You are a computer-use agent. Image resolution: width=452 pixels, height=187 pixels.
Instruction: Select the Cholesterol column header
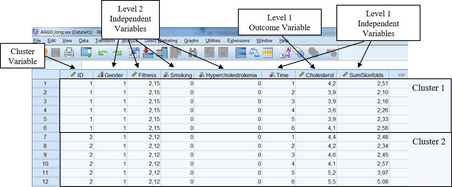pos(316,75)
